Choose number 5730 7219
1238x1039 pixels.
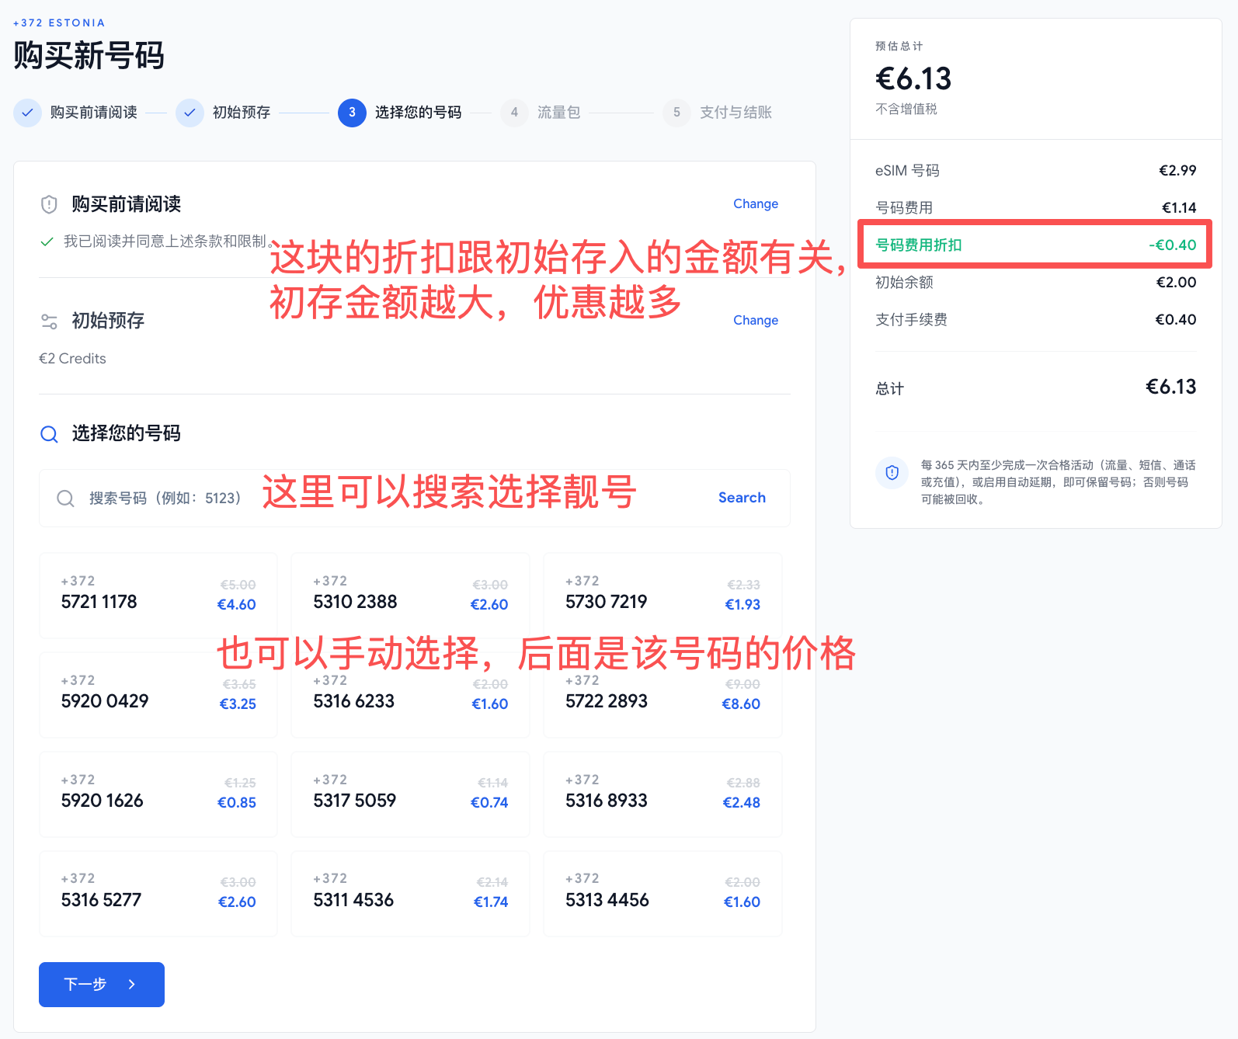[x=662, y=596]
